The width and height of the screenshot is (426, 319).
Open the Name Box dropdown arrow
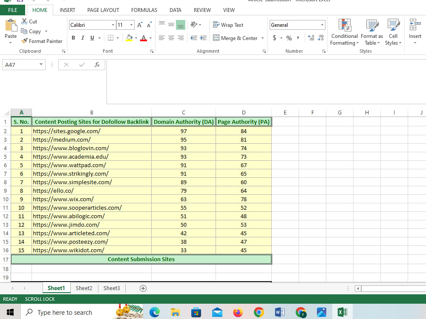coord(41,65)
